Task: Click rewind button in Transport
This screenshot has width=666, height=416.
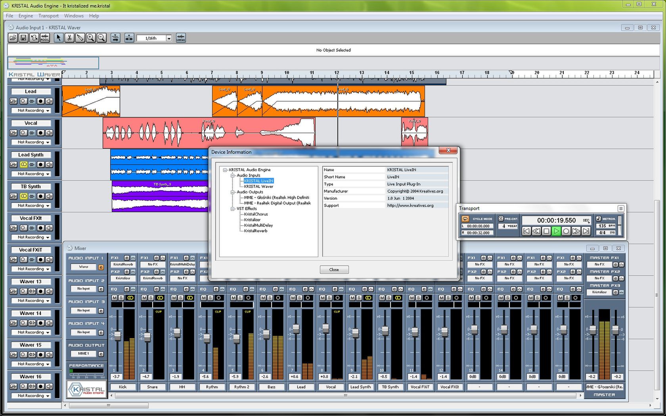Action: (x=536, y=231)
